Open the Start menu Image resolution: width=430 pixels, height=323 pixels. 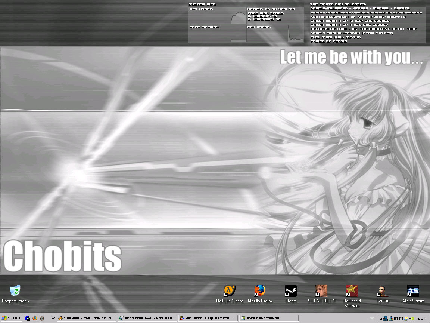click(11, 318)
